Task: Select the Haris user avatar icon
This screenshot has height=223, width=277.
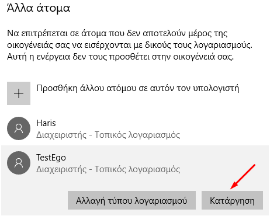Action: click(x=19, y=128)
